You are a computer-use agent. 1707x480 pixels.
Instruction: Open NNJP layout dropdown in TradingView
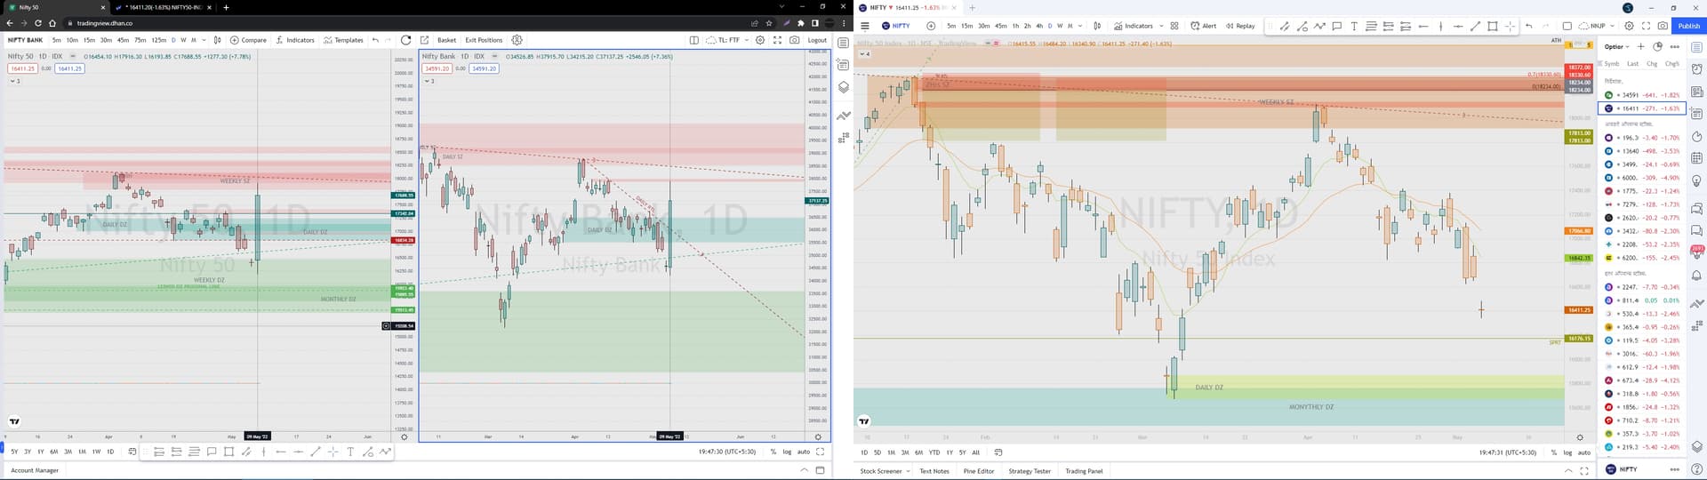tap(1597, 26)
